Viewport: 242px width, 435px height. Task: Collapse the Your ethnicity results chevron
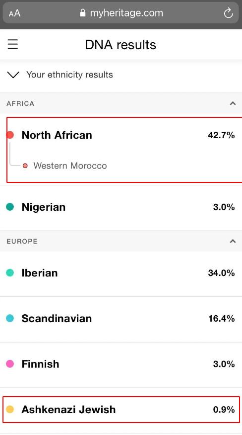pyautogui.click(x=13, y=75)
